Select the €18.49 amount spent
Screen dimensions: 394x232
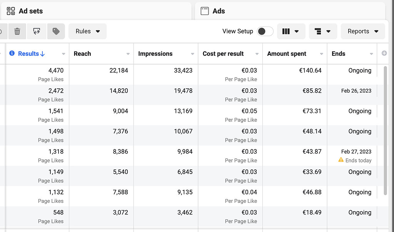point(312,213)
